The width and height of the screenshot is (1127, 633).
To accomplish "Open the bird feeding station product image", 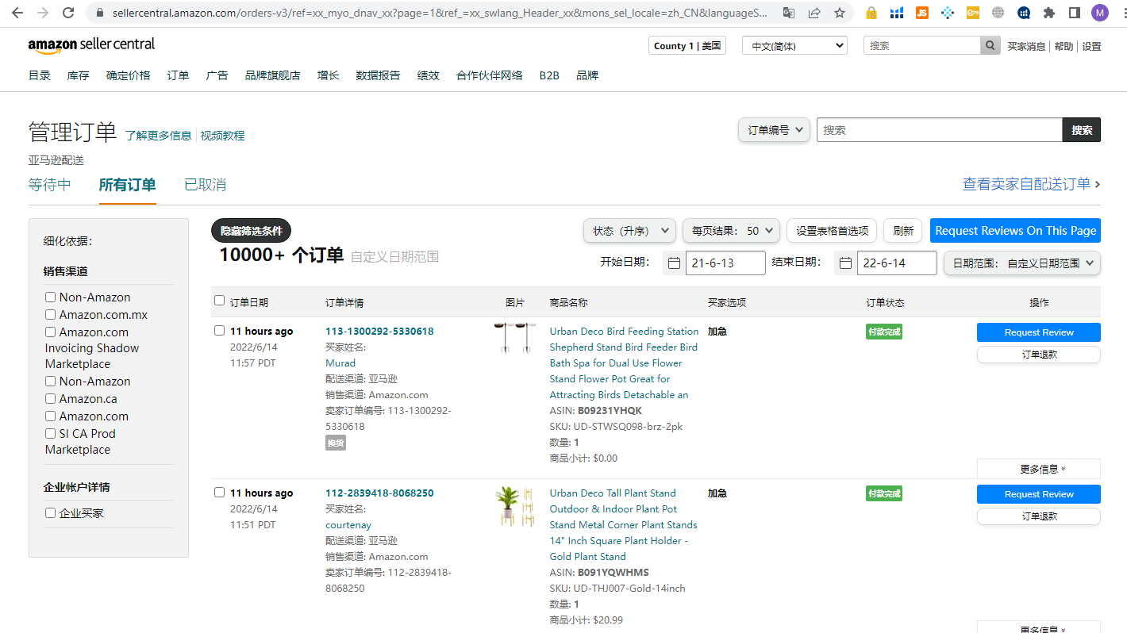I will point(514,338).
